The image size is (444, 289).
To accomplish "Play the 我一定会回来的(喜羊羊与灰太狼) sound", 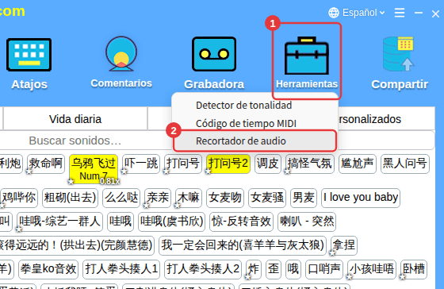I will [x=243, y=245].
